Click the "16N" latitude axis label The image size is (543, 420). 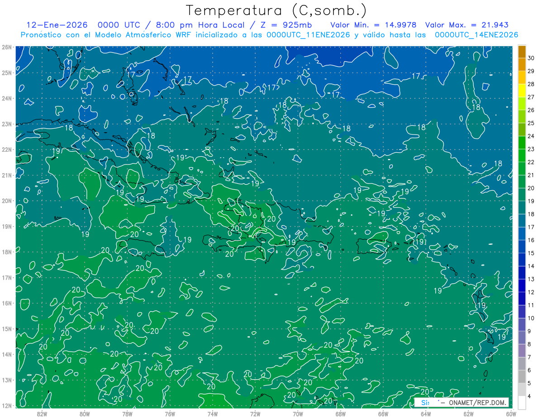click(x=6, y=303)
